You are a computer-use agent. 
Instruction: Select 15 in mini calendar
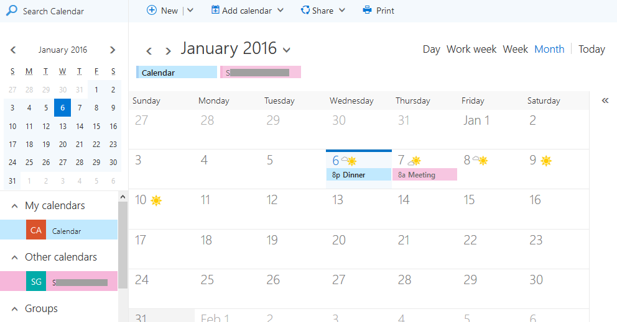coord(96,126)
